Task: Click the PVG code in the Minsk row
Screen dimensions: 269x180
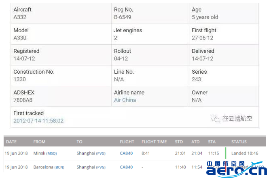Action: click(101, 153)
